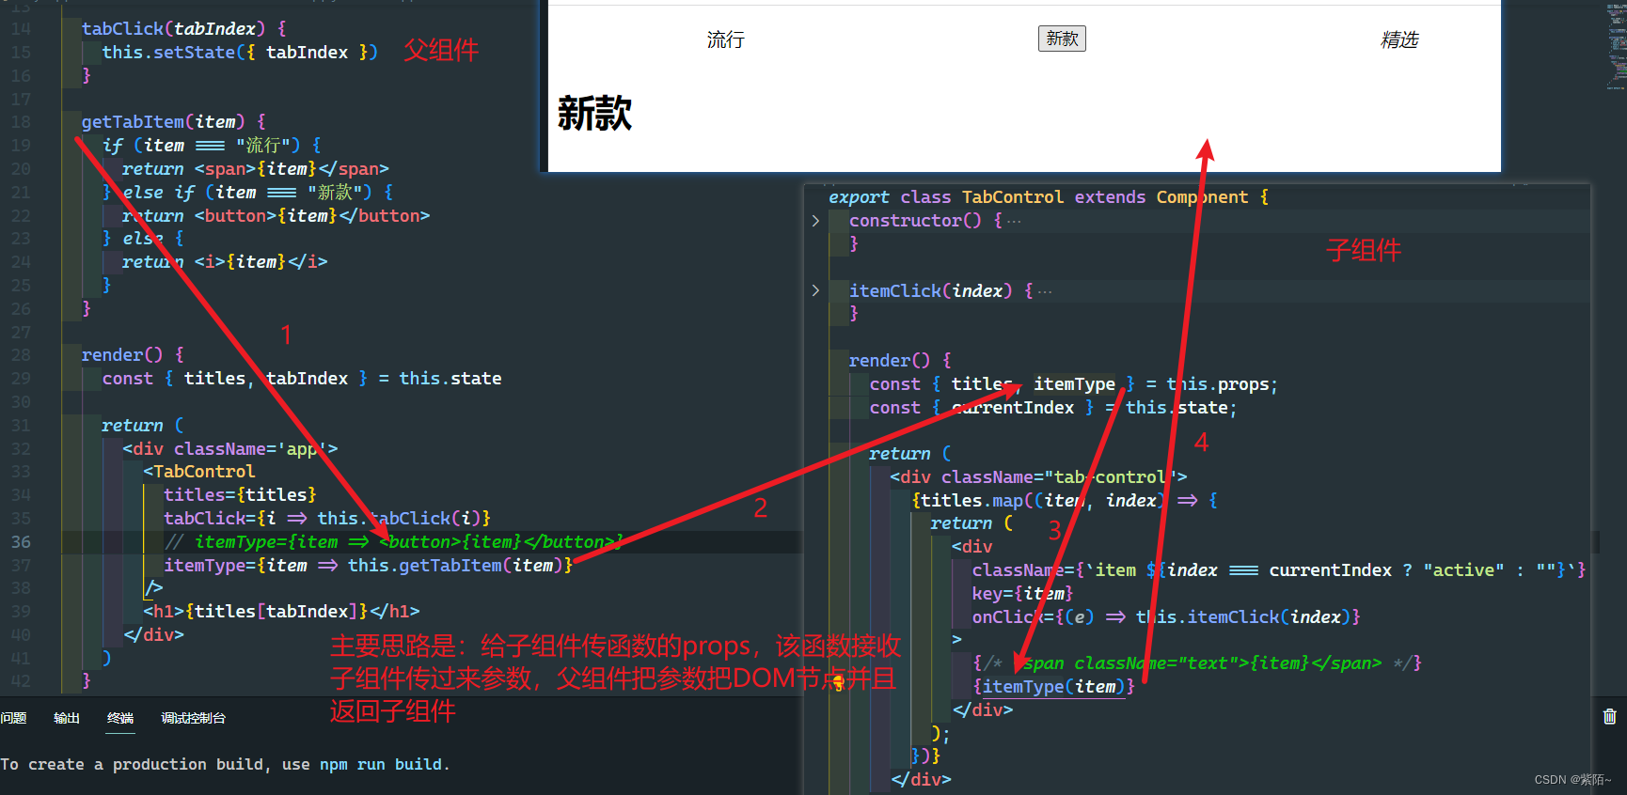Switch to the 终端 panel tab
Viewport: 1627px width, 795px height.
(120, 718)
